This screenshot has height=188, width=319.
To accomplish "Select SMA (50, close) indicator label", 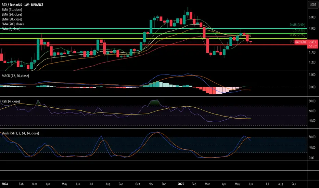I will point(12,19).
